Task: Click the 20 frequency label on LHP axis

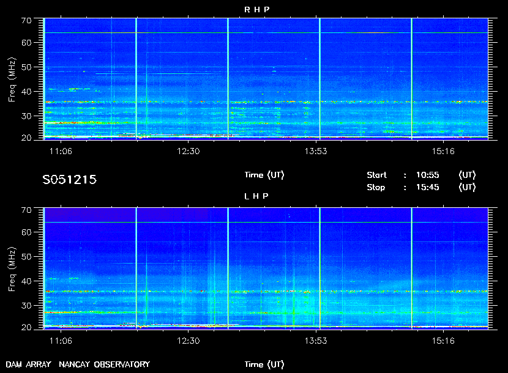Action: [x=26, y=327]
